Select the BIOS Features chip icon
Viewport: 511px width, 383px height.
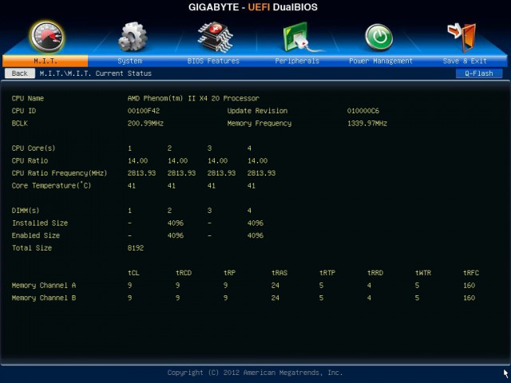point(215,37)
